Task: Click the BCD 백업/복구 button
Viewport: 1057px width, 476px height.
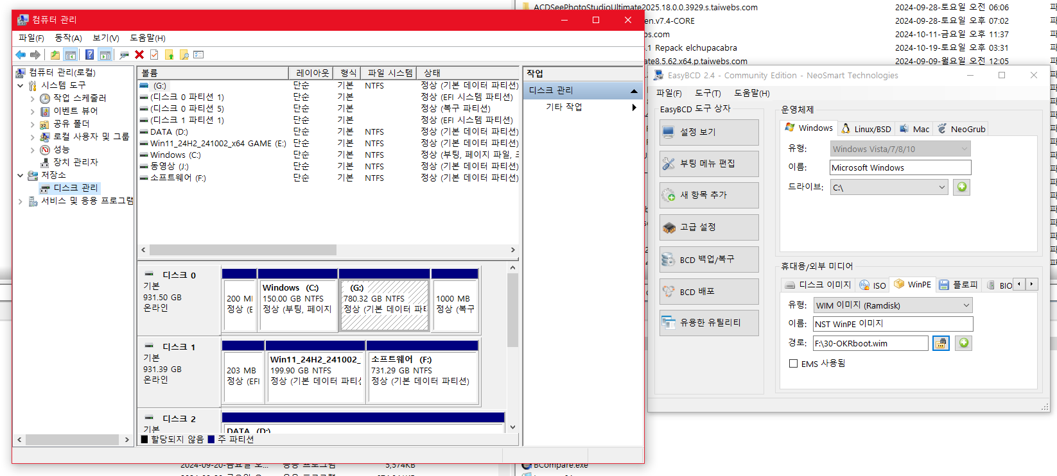Action: point(709,259)
